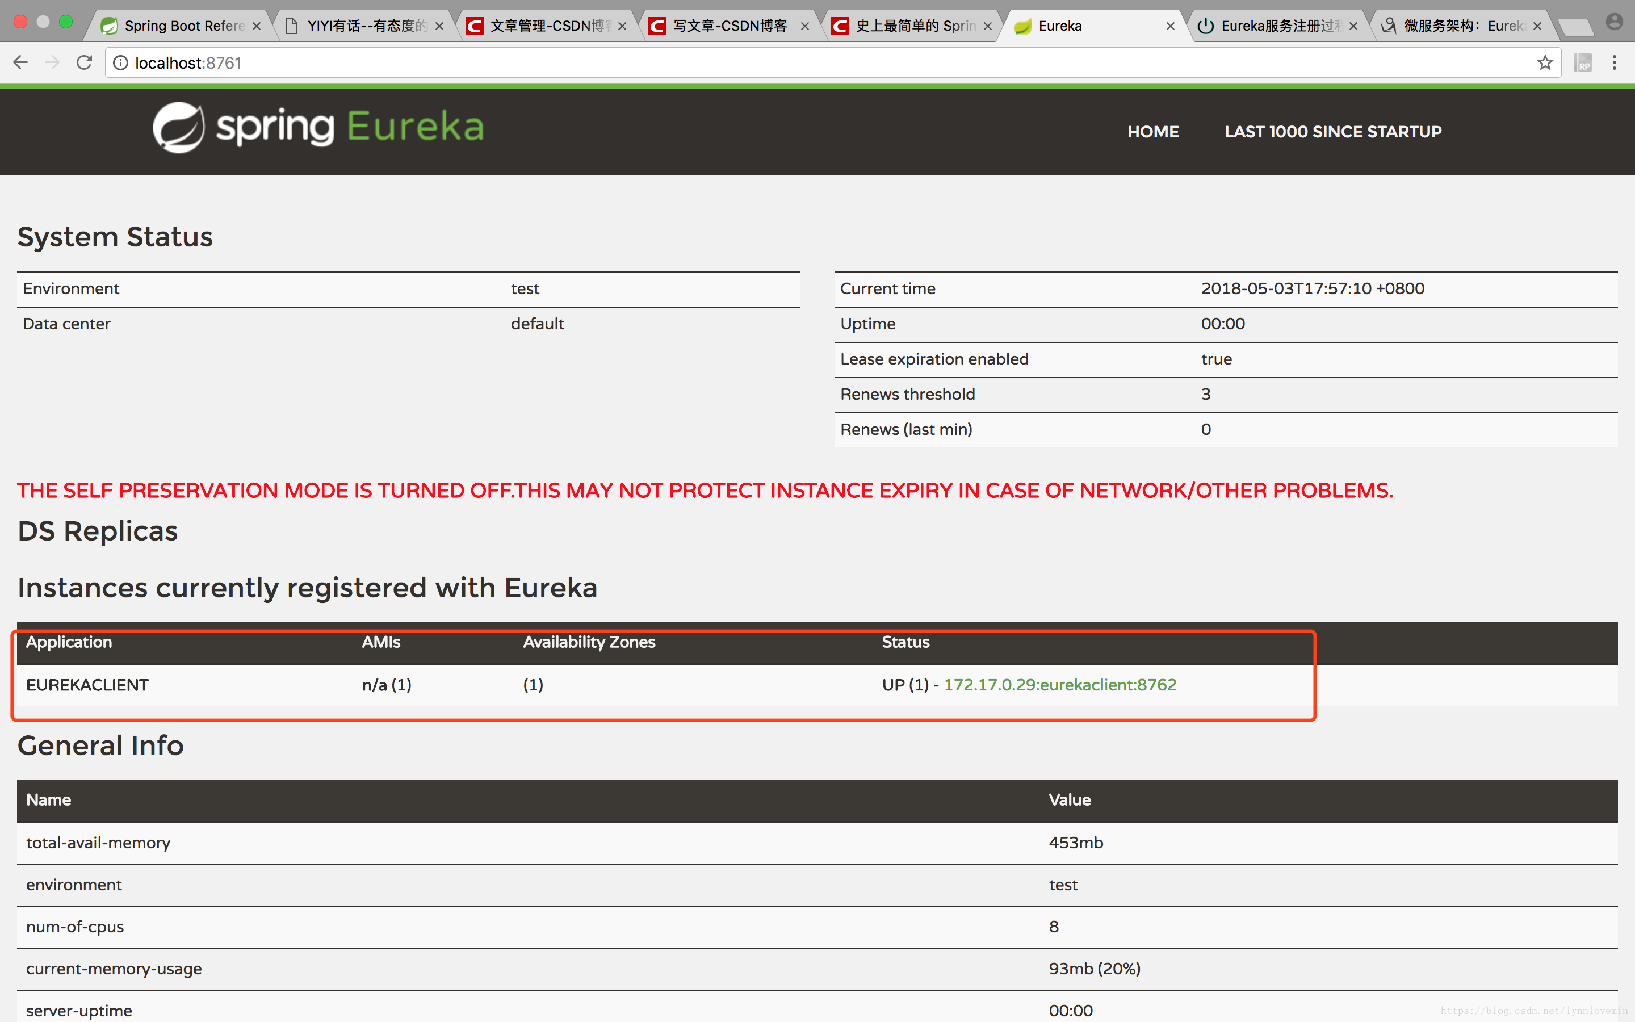The image size is (1635, 1022).
Task: Click the Renews threshold value 3
Action: (x=1206, y=394)
